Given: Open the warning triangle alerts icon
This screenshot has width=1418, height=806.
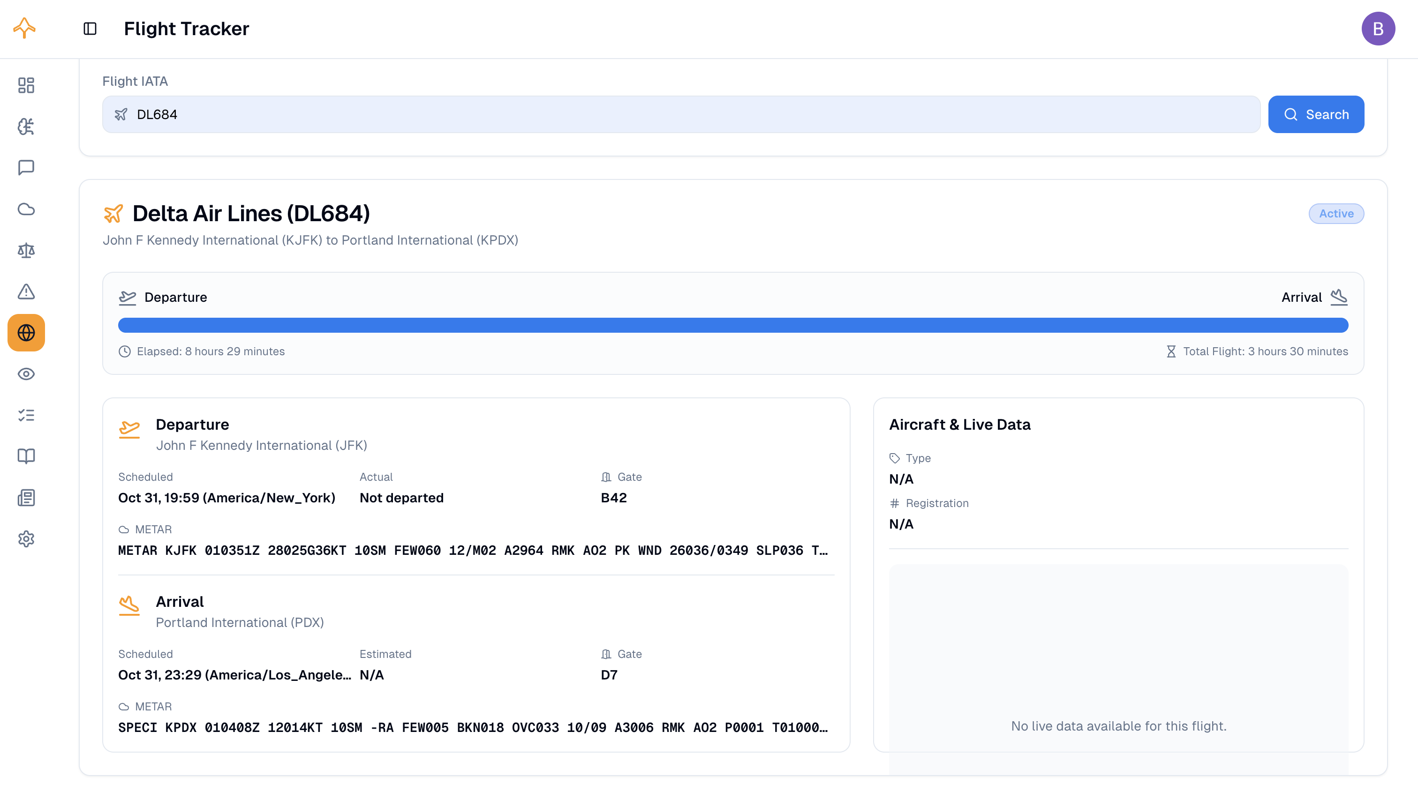Looking at the screenshot, I should point(26,291).
